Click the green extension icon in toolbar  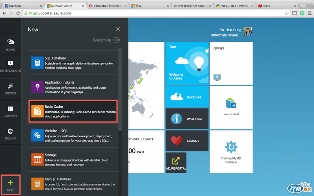[x=302, y=13]
